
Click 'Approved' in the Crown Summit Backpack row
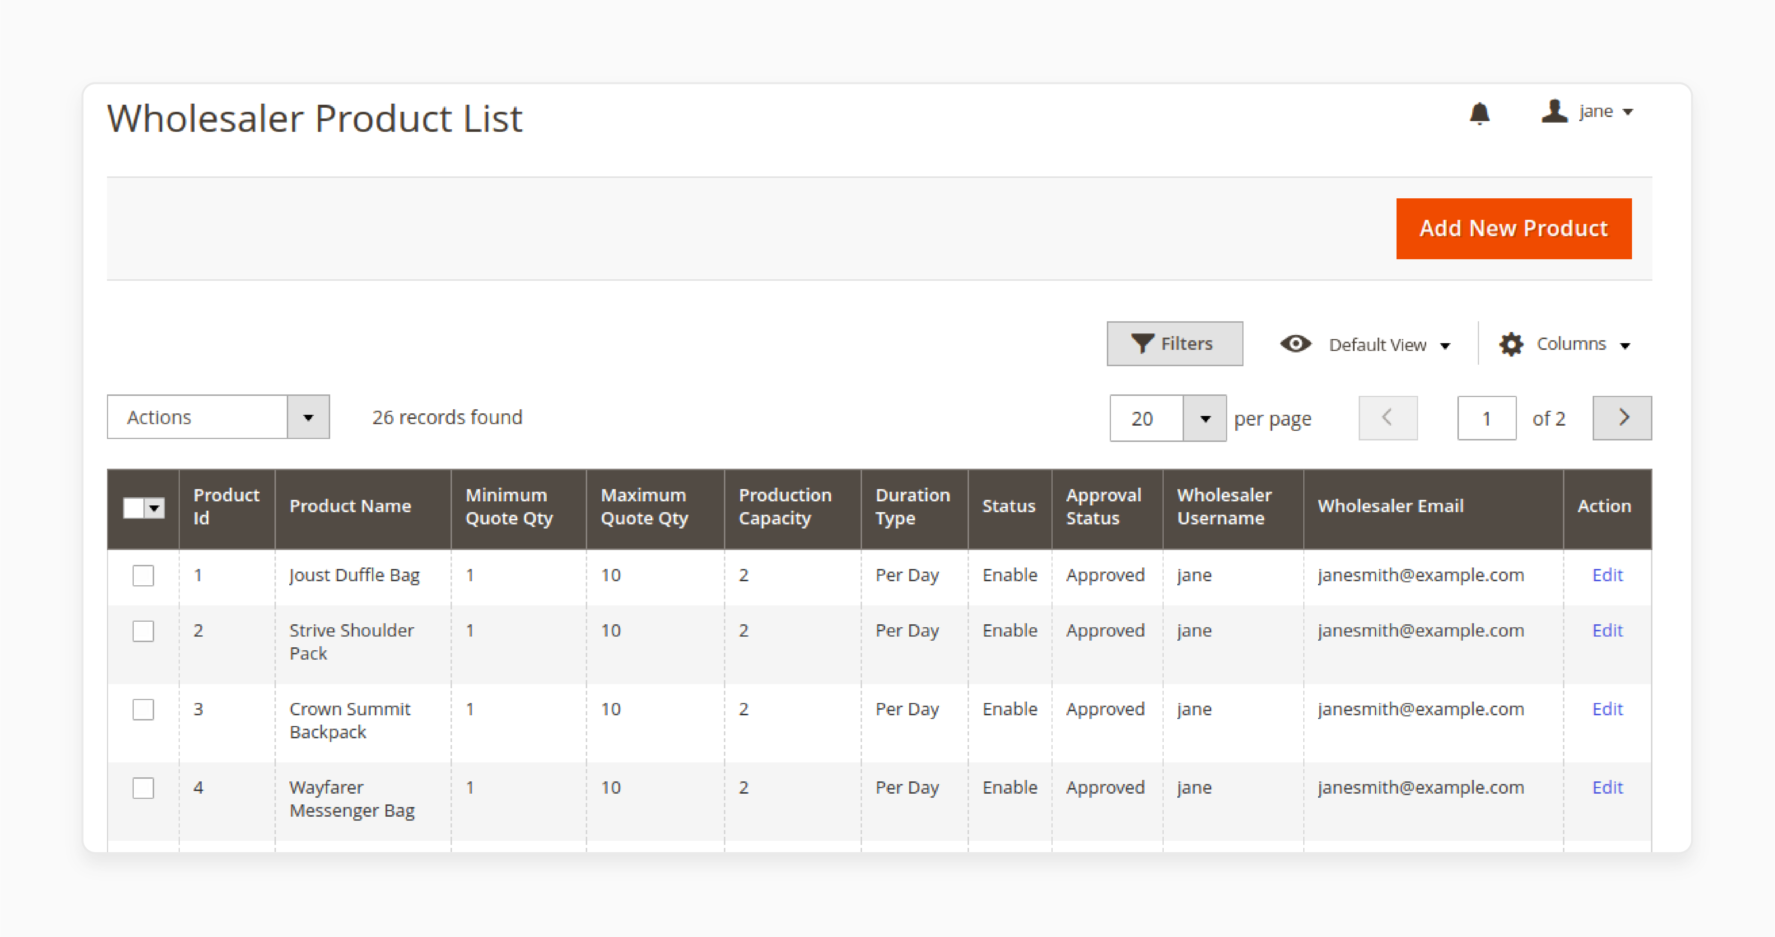1105,709
